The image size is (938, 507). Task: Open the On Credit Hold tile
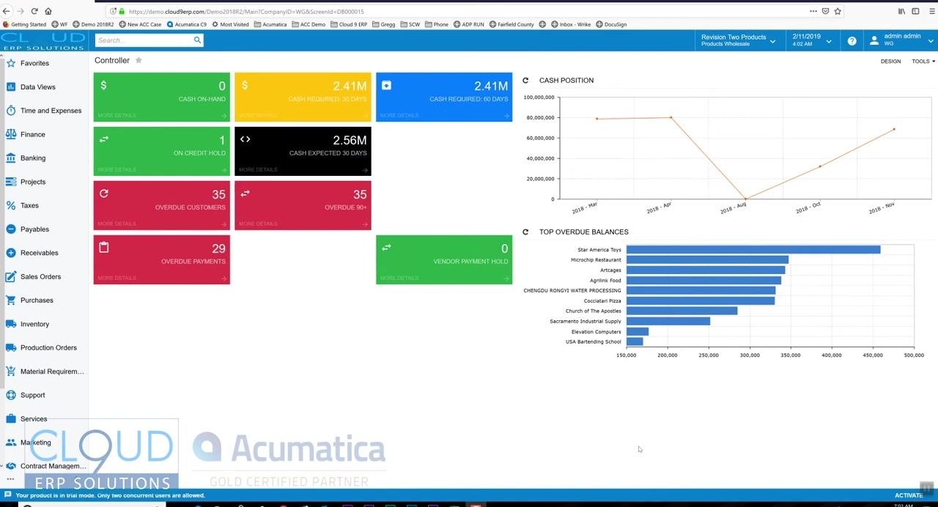[x=161, y=151]
